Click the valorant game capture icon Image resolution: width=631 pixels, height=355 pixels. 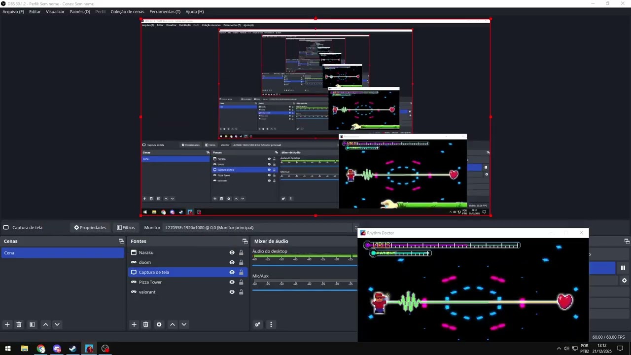[134, 292]
